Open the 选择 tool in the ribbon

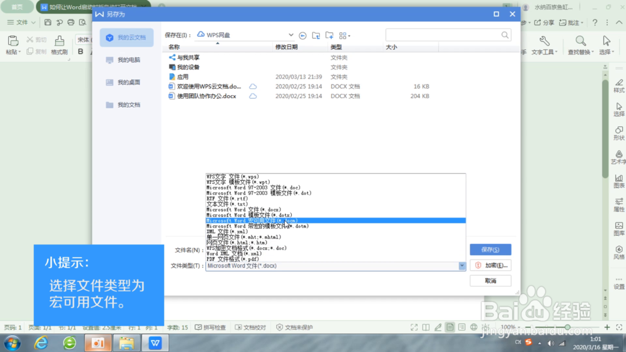pos(607,45)
